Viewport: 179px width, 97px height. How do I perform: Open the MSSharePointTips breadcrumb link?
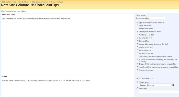tap(8, 2)
